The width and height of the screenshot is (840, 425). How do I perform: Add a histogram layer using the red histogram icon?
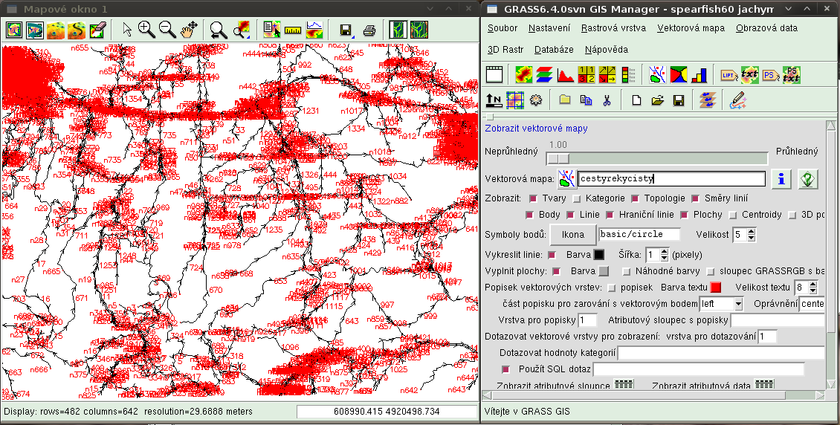click(565, 74)
